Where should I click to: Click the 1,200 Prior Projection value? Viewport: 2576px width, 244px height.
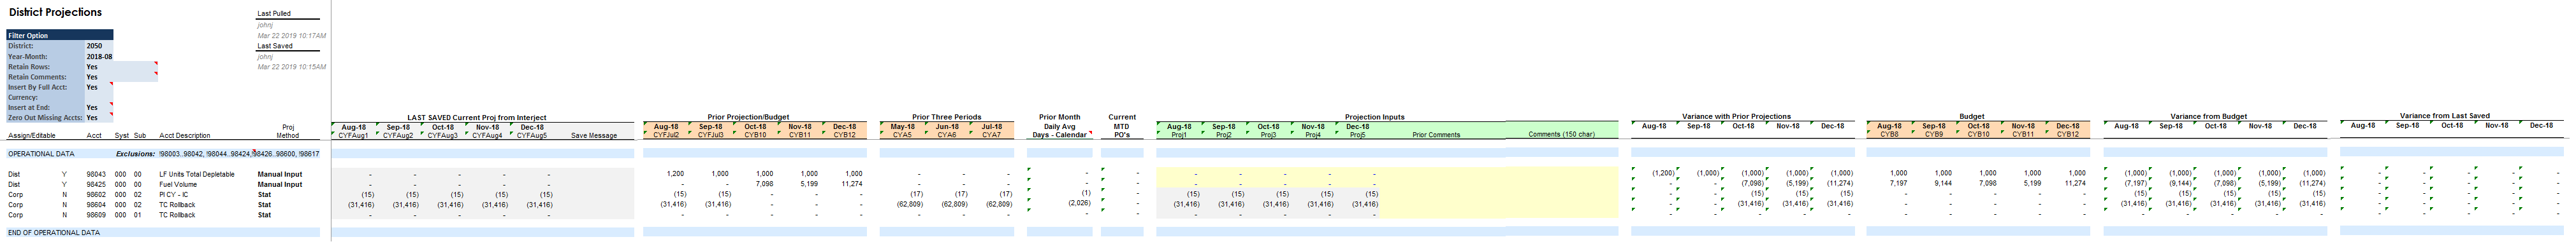coord(675,174)
